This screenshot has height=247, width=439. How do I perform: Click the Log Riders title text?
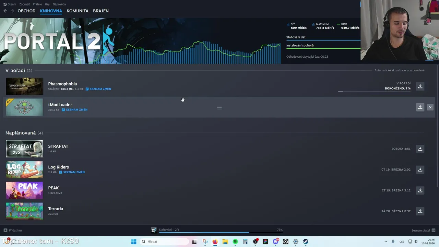[58, 167]
